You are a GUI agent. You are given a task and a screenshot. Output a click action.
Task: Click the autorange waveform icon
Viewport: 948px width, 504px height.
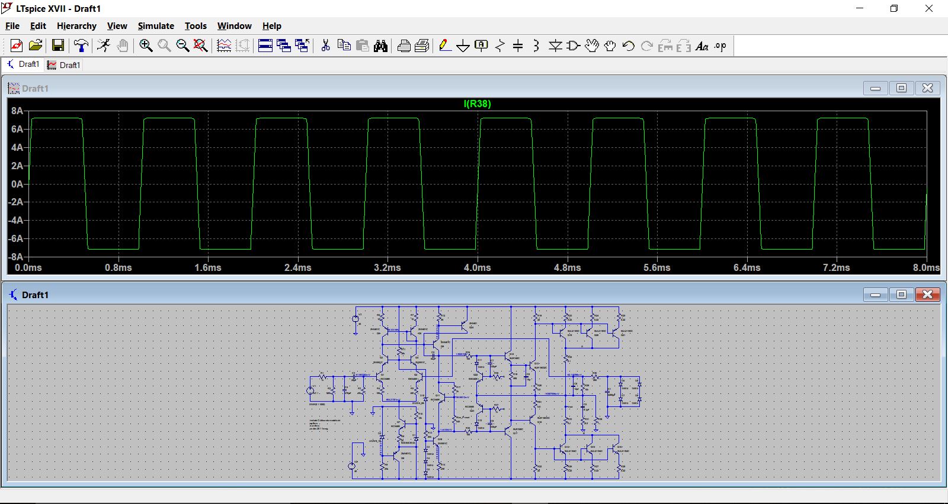pyautogui.click(x=224, y=46)
